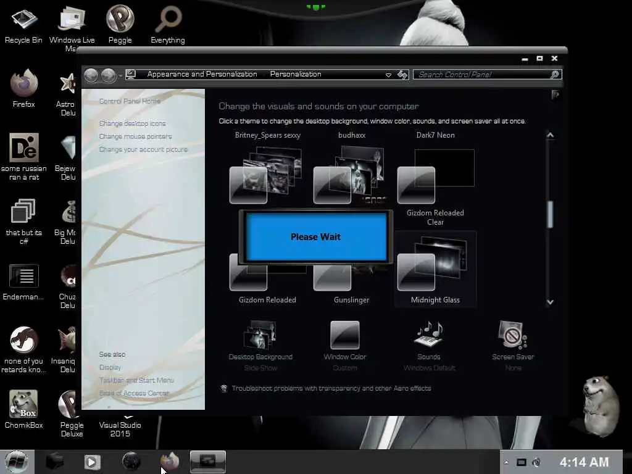Click the Aero transparency troubleshoot link
Viewport: 632px width, 474px height.
pyautogui.click(x=331, y=388)
